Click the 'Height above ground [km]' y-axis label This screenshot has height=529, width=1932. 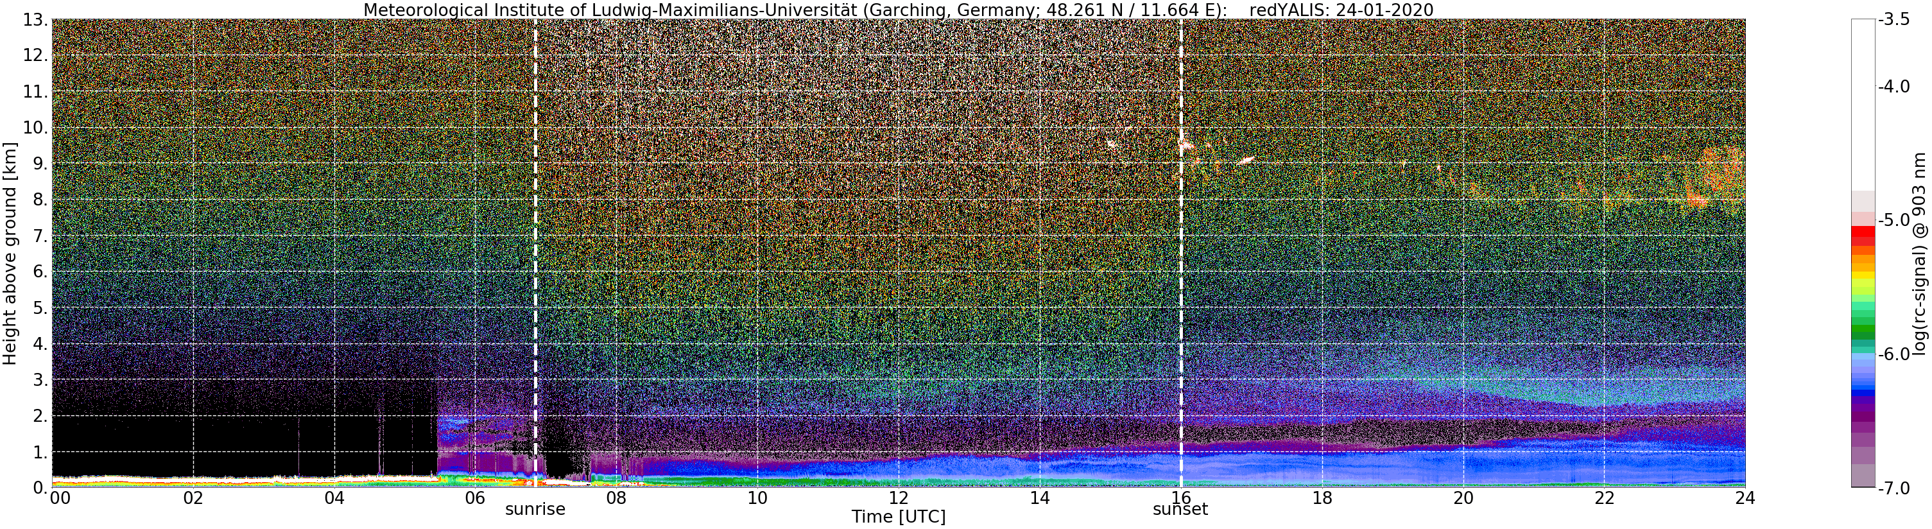click(x=10, y=254)
